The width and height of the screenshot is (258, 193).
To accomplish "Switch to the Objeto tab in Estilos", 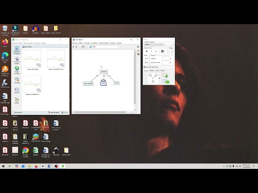I will [x=152, y=71].
